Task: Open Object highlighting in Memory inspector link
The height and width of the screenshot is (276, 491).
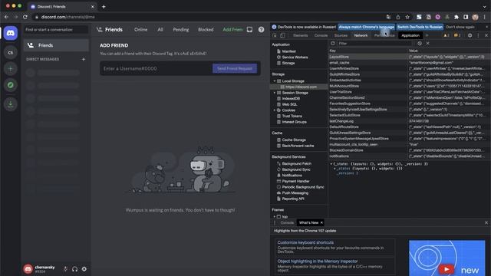Action: coord(318,261)
